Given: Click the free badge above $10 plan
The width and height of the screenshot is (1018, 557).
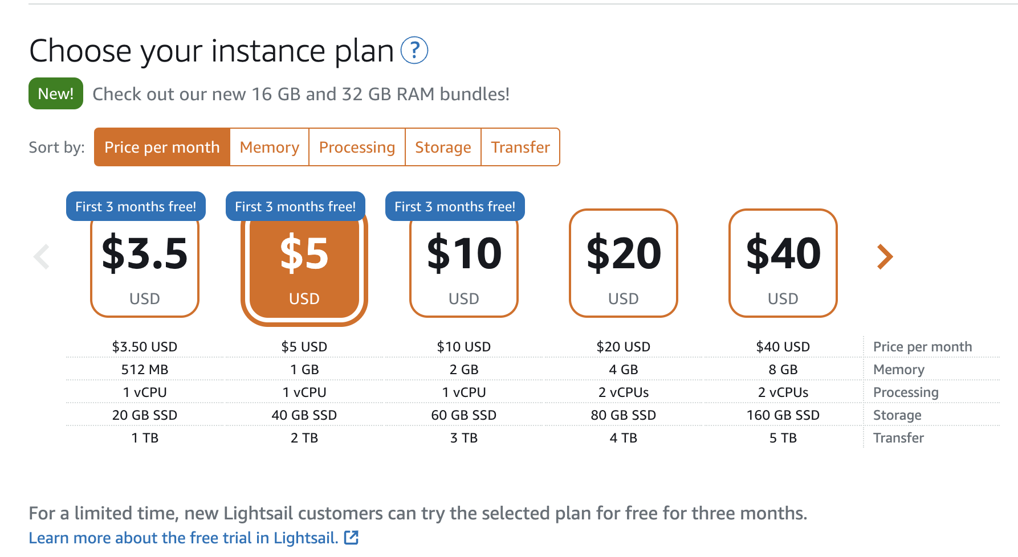Looking at the screenshot, I should point(455,207).
